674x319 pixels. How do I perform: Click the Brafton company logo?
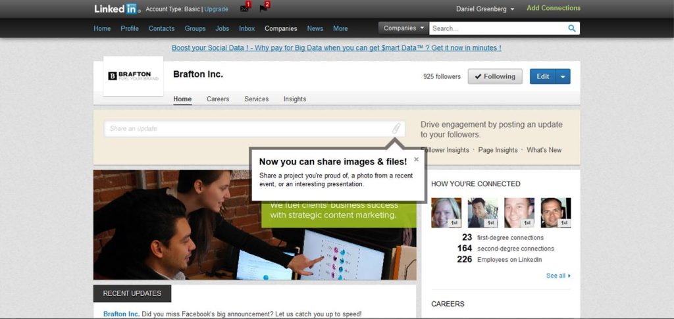[133, 76]
